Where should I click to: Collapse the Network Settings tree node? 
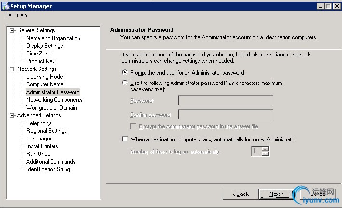click(x=12, y=69)
